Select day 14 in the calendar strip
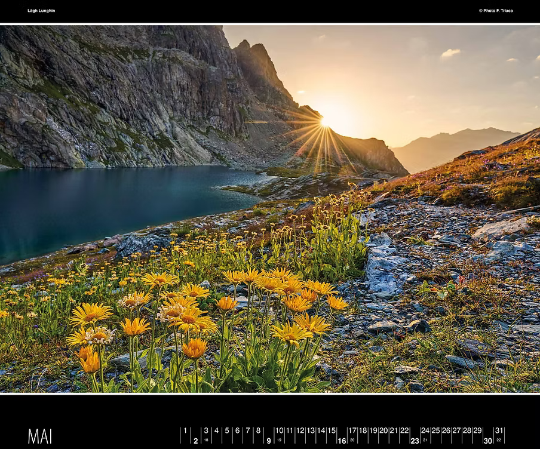The height and width of the screenshot is (449, 540). 321,430
